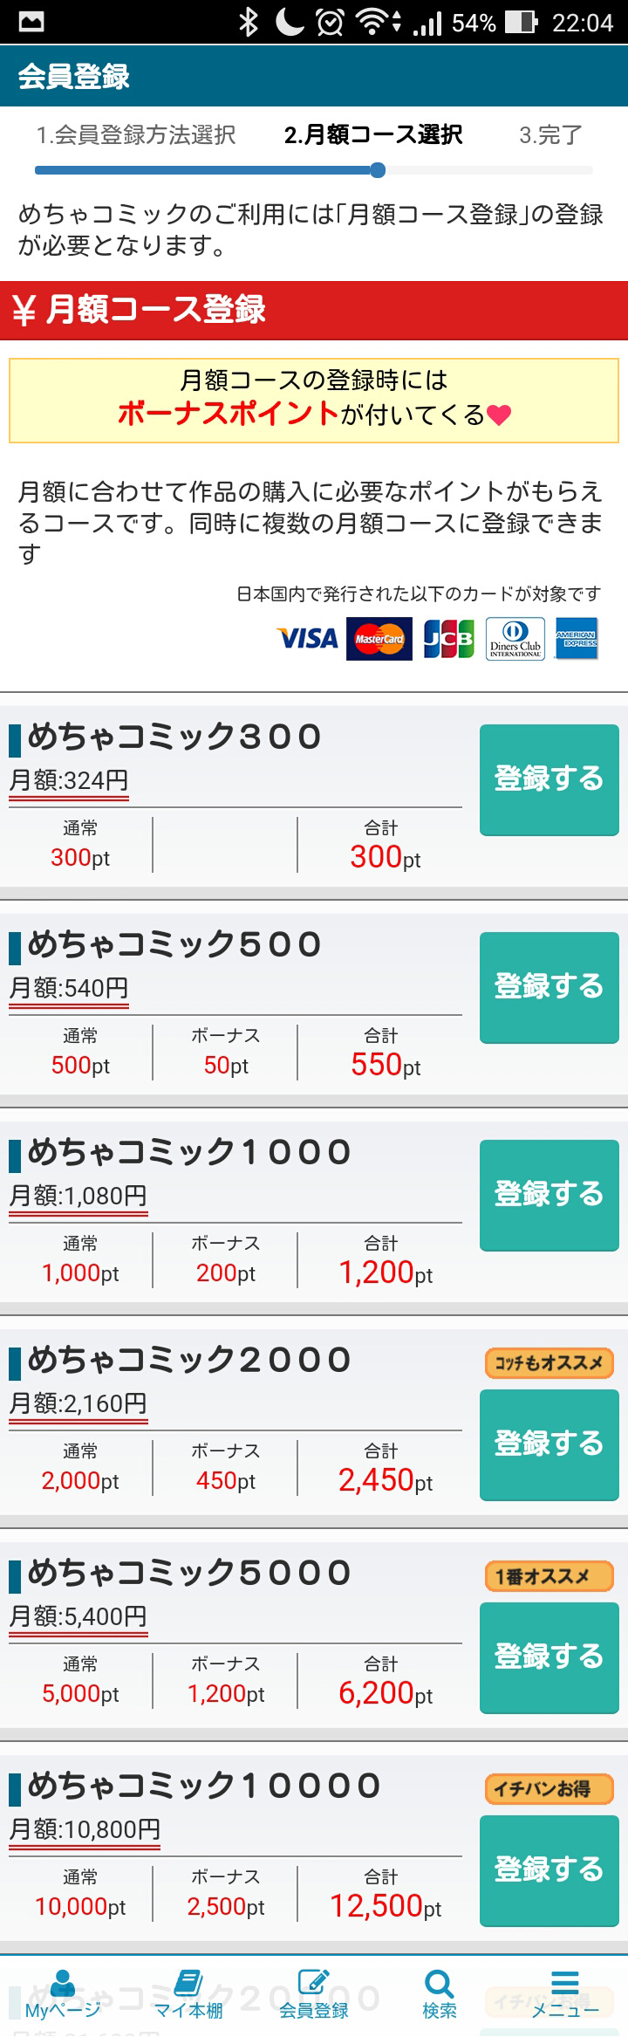Click the JCB card logo
This screenshot has height=2037, width=628.
(x=449, y=639)
